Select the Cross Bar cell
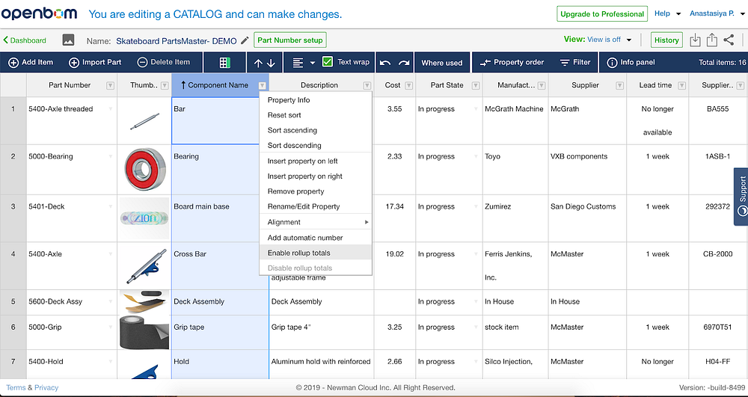Image resolution: width=748 pixels, height=397 pixels. (x=220, y=266)
